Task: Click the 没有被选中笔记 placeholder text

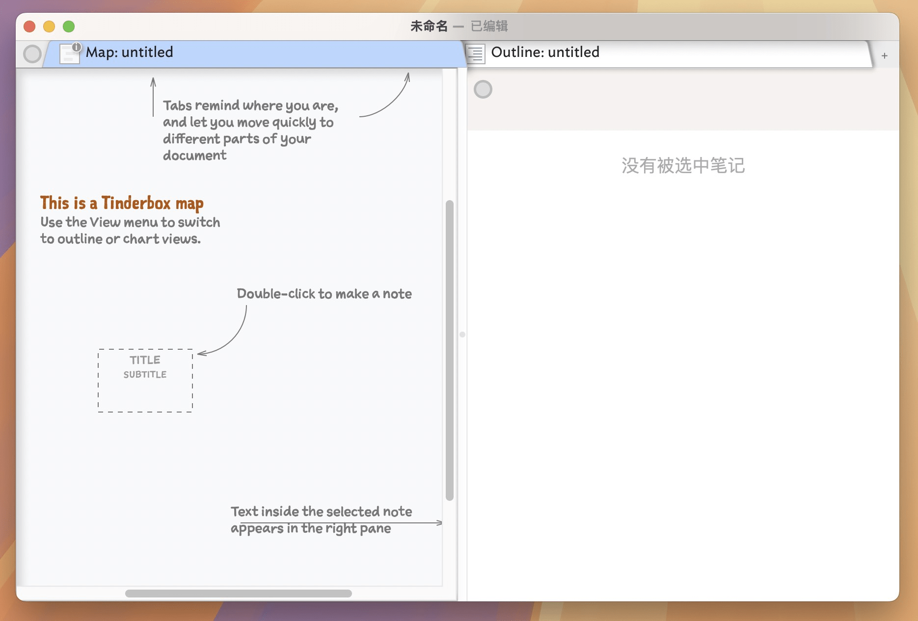Action: pyautogui.click(x=683, y=166)
